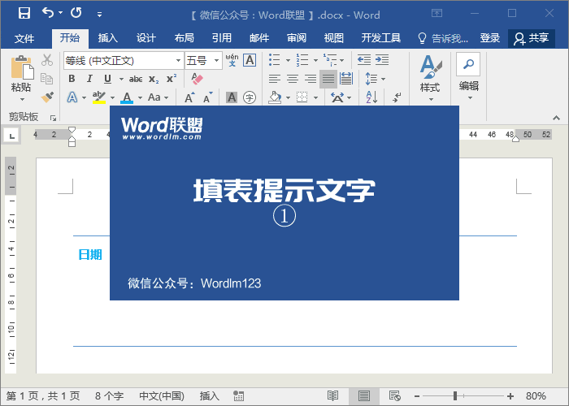Click the tab selector L box on ruler
This screenshot has height=406, width=569.
[12, 136]
